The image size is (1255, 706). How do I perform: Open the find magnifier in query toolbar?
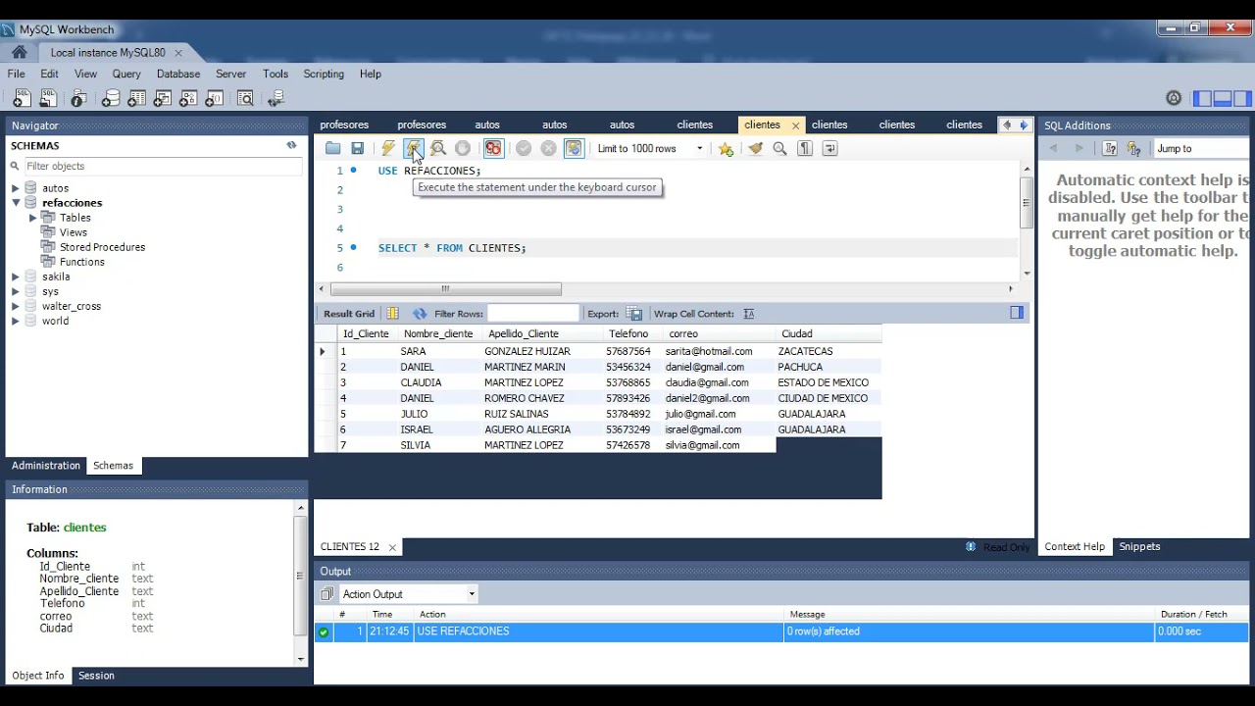point(780,149)
